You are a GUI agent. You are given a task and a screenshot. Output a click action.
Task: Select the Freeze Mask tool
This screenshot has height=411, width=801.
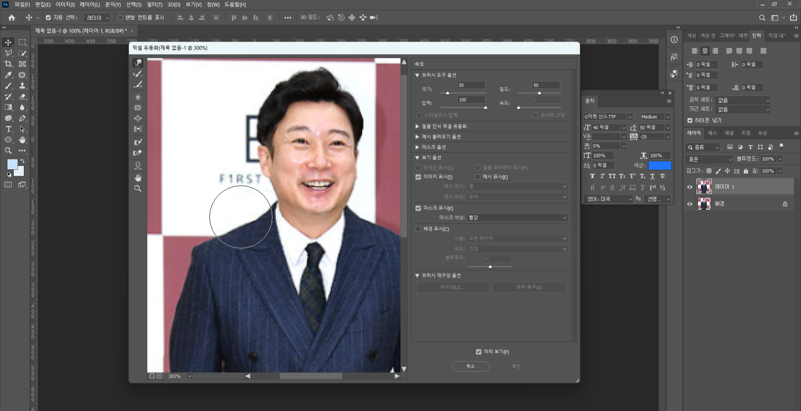pyautogui.click(x=138, y=142)
